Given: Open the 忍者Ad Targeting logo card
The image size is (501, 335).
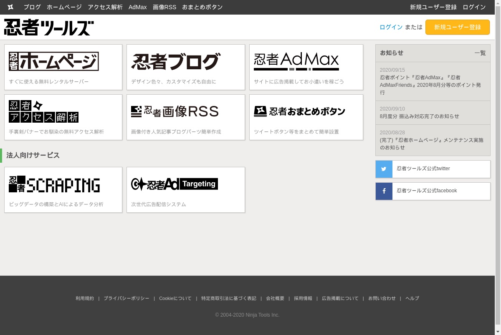Looking at the screenshot, I should click(186, 190).
